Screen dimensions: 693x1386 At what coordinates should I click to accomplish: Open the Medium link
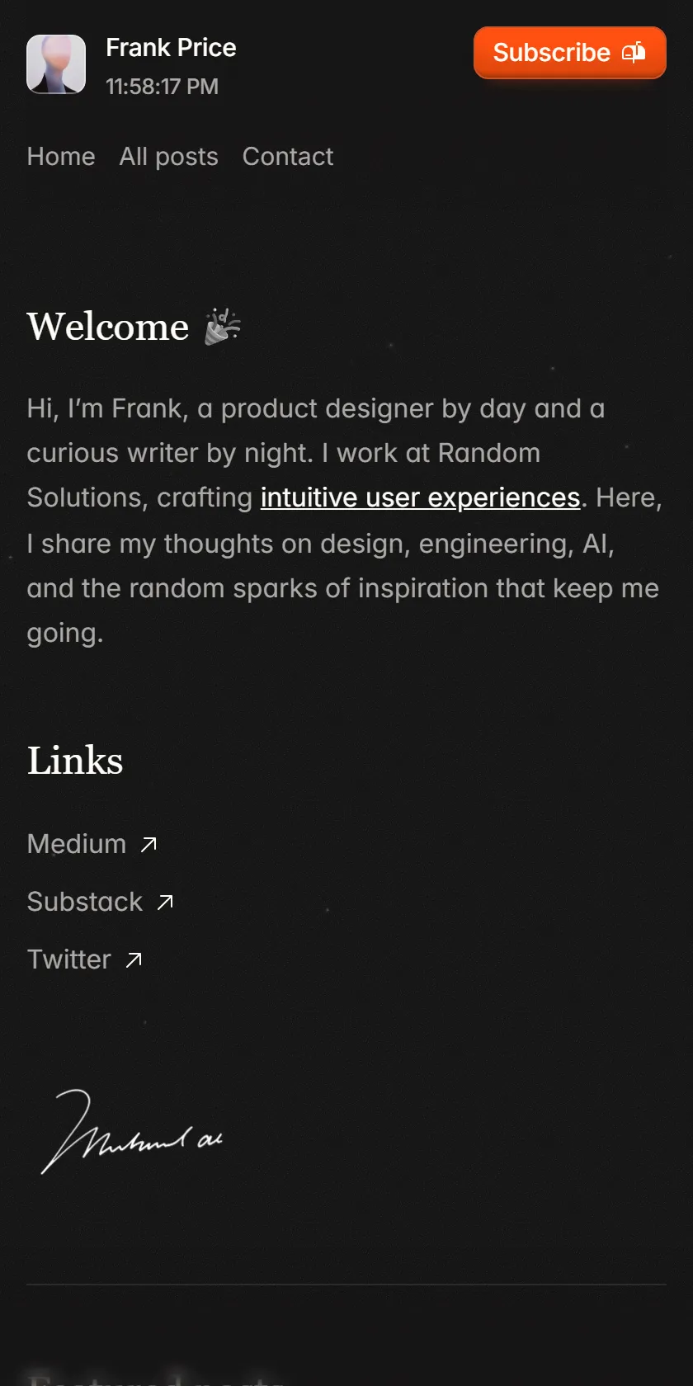pyautogui.click(x=77, y=844)
